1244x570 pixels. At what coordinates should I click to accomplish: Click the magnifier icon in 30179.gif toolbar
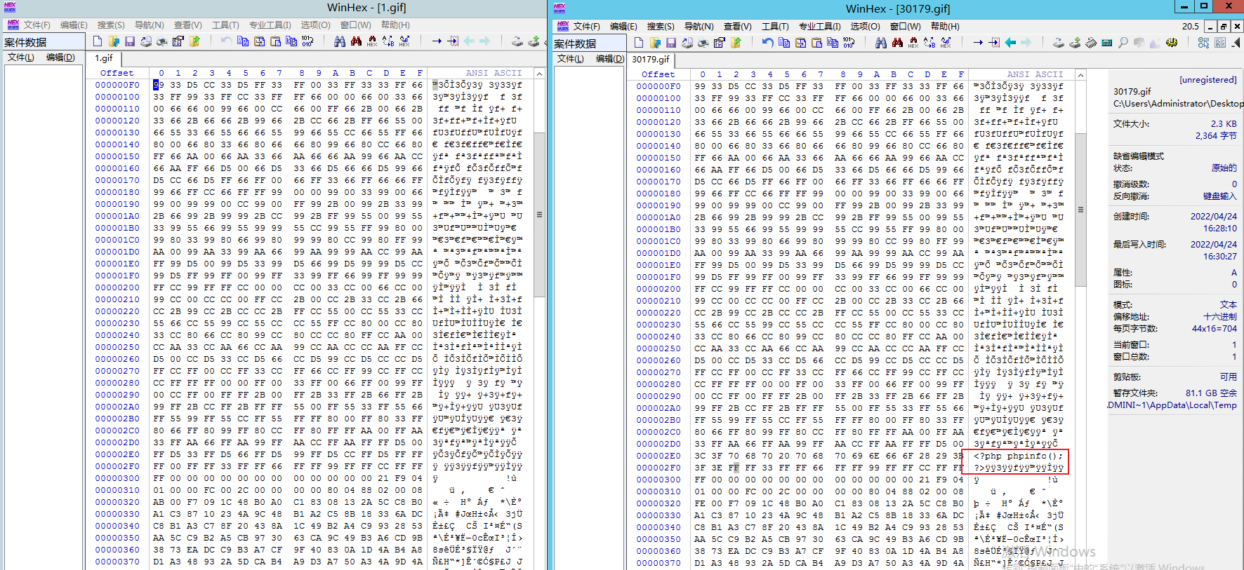1123,43
